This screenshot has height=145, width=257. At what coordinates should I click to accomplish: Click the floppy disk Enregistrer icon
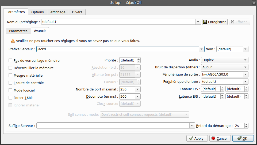point(205,22)
